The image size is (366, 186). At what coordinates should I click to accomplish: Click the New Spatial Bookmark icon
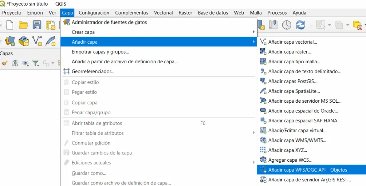pos(261,25)
